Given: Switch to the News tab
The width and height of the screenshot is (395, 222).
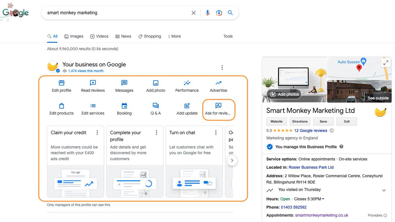Looking at the screenshot, I should pos(123,36).
